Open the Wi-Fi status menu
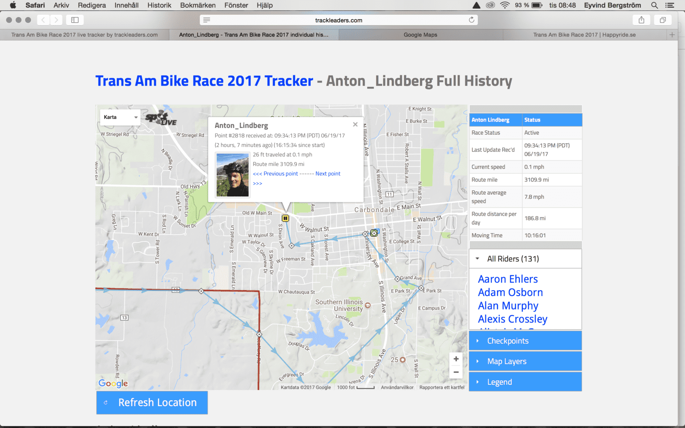685x428 pixels. pyautogui.click(x=505, y=5)
